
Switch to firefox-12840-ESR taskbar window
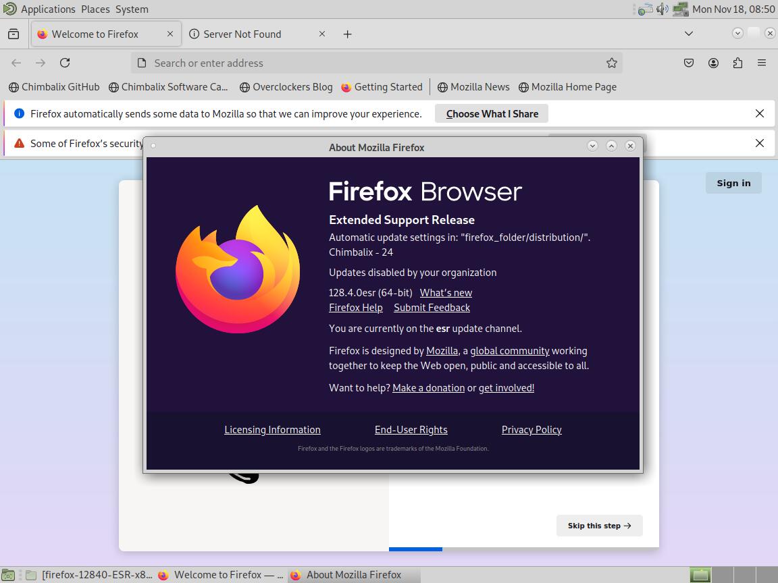click(88, 575)
